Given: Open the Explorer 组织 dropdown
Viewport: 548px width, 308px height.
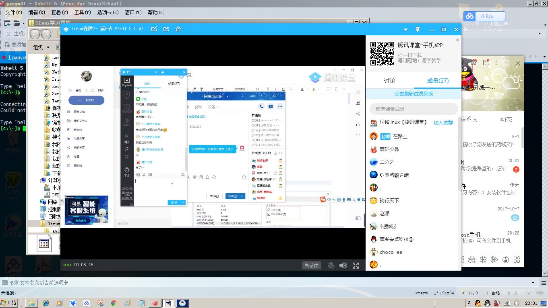Looking at the screenshot, I should pyautogui.click(x=41, y=47).
